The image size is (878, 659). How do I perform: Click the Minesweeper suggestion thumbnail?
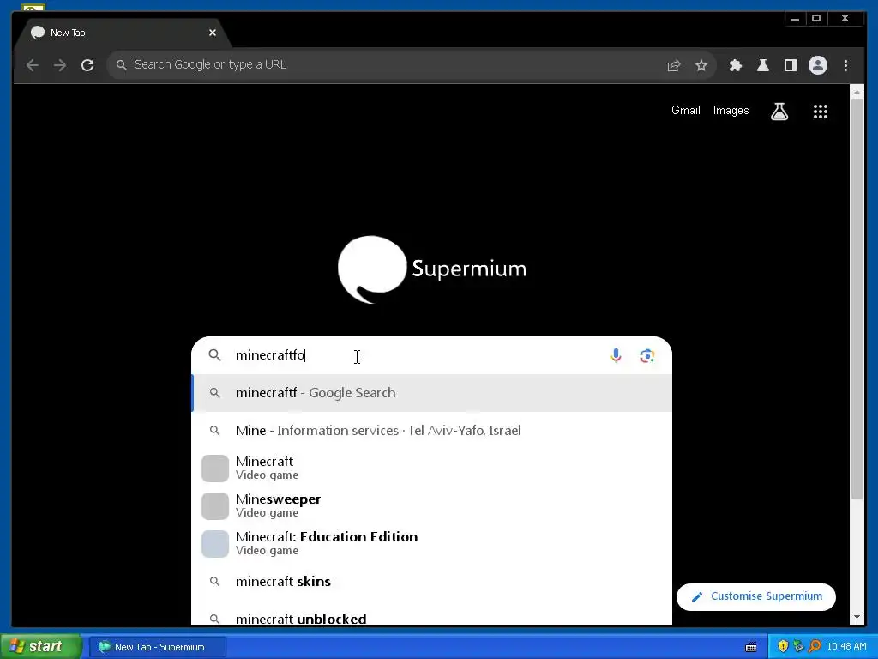pyautogui.click(x=215, y=506)
